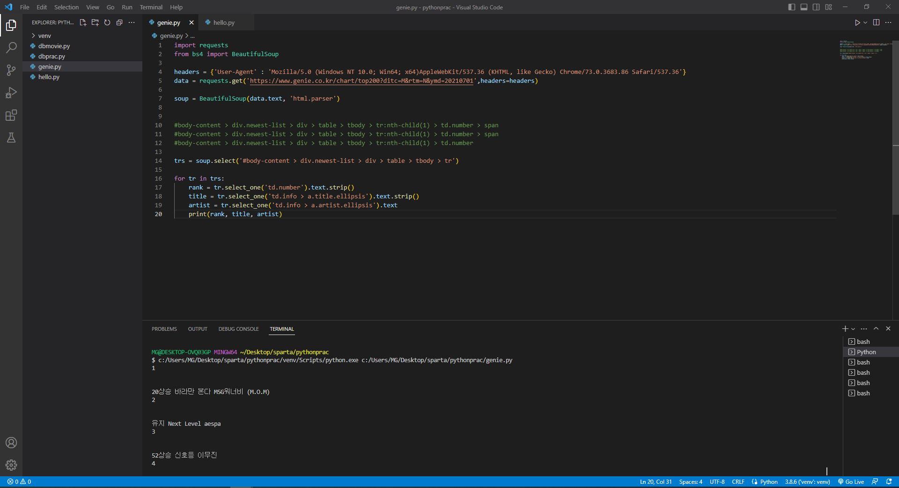
Task: Switch to the PROBLEMS panel tab
Action: (164, 329)
